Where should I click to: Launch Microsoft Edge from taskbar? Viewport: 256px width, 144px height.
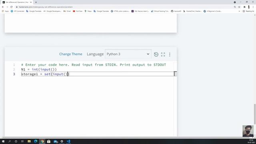tap(36, 141)
